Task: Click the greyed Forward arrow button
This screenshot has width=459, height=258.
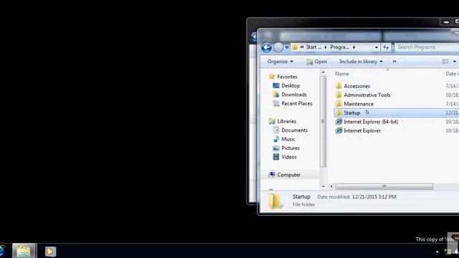Action: [x=278, y=47]
